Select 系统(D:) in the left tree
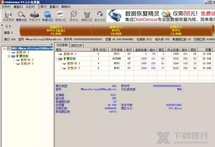The image size is (215, 147). [23, 52]
